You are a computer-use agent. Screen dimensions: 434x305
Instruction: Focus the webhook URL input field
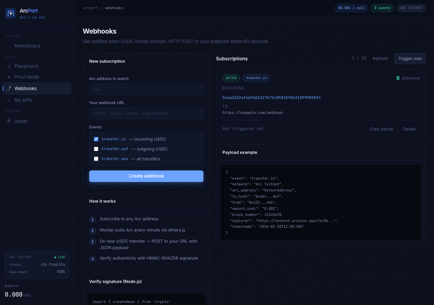[146, 114]
